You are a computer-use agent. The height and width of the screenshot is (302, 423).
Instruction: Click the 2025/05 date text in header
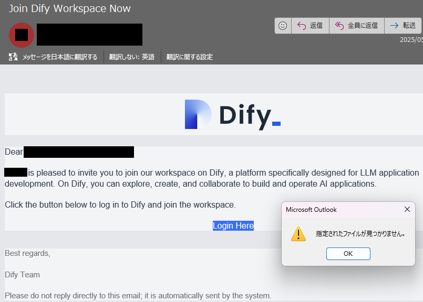(x=411, y=40)
